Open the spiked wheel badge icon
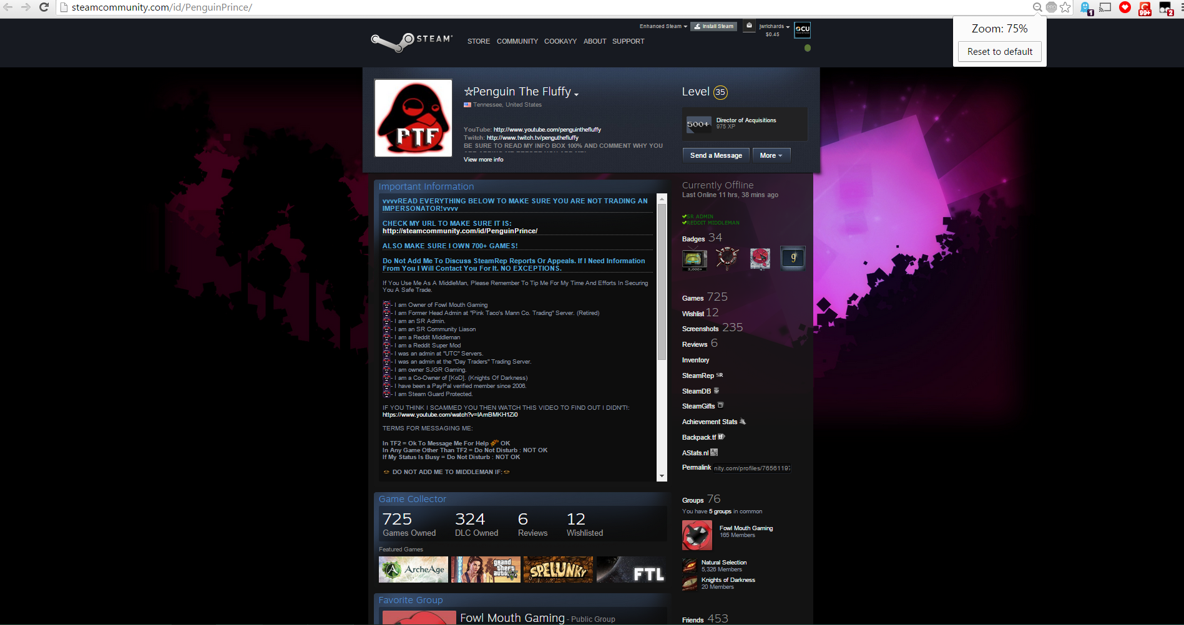Viewport: 1184px width, 625px height. click(x=727, y=258)
